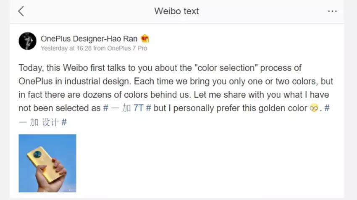357x200 pixels.
Task: View the golden phone photo thumbnail
Action: (x=47, y=163)
